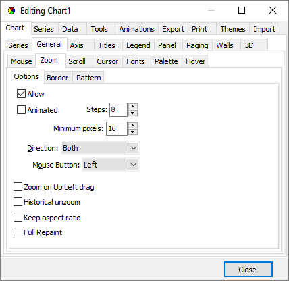The image size is (289, 281).
Task: Click the Close button
Action: [x=248, y=270]
